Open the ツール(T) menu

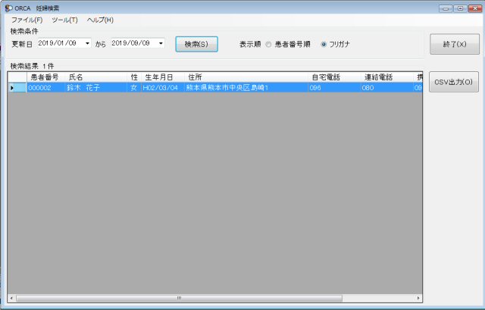pos(64,20)
